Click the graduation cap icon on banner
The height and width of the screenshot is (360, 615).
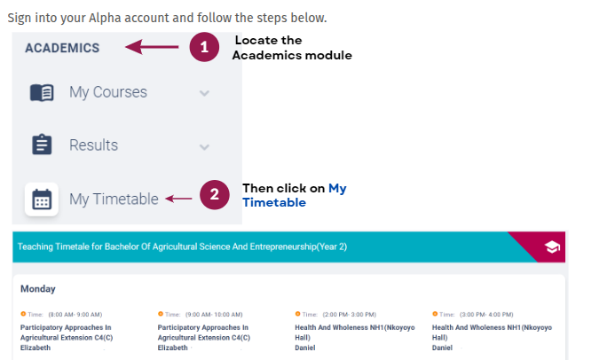click(x=552, y=247)
